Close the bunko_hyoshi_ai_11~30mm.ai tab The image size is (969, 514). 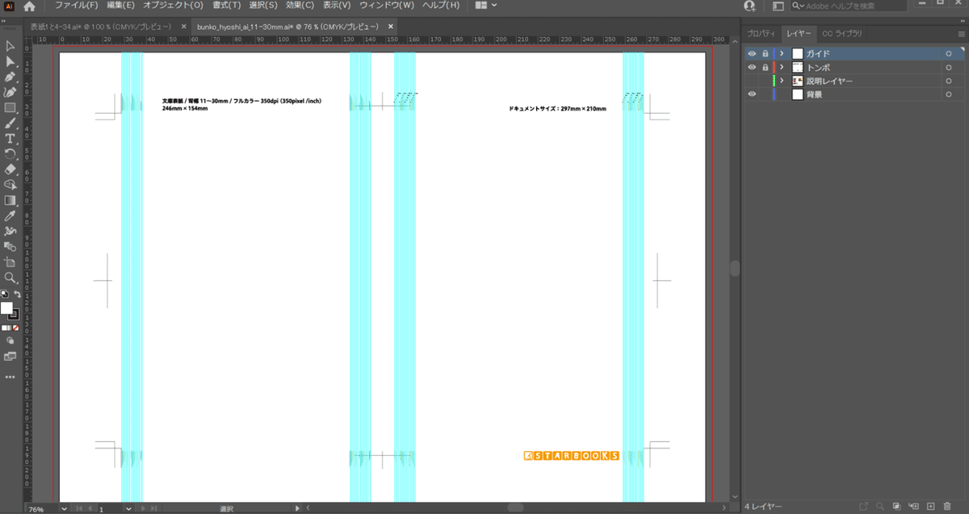(390, 26)
